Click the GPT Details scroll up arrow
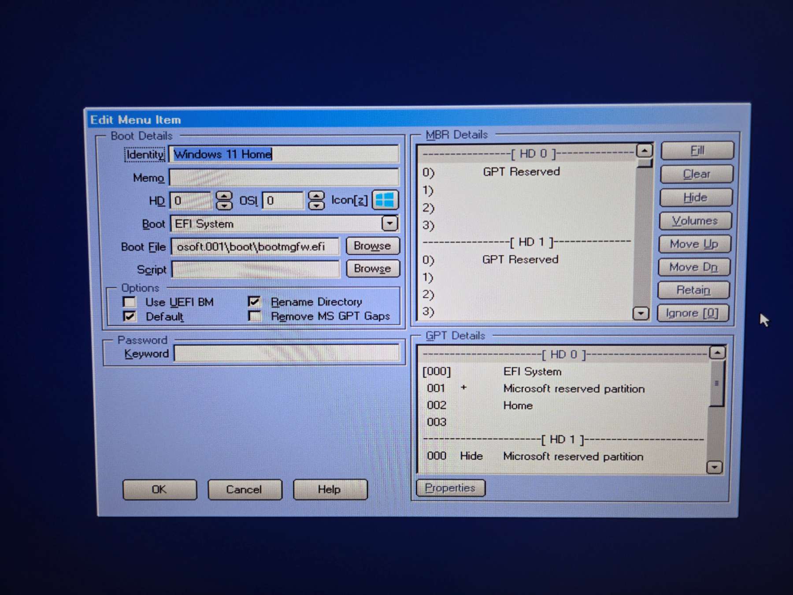Screen dimensions: 793x595 (x=717, y=353)
